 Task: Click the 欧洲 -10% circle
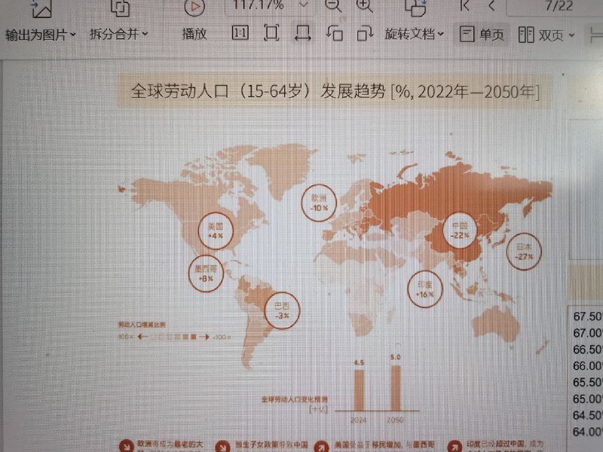(x=319, y=203)
